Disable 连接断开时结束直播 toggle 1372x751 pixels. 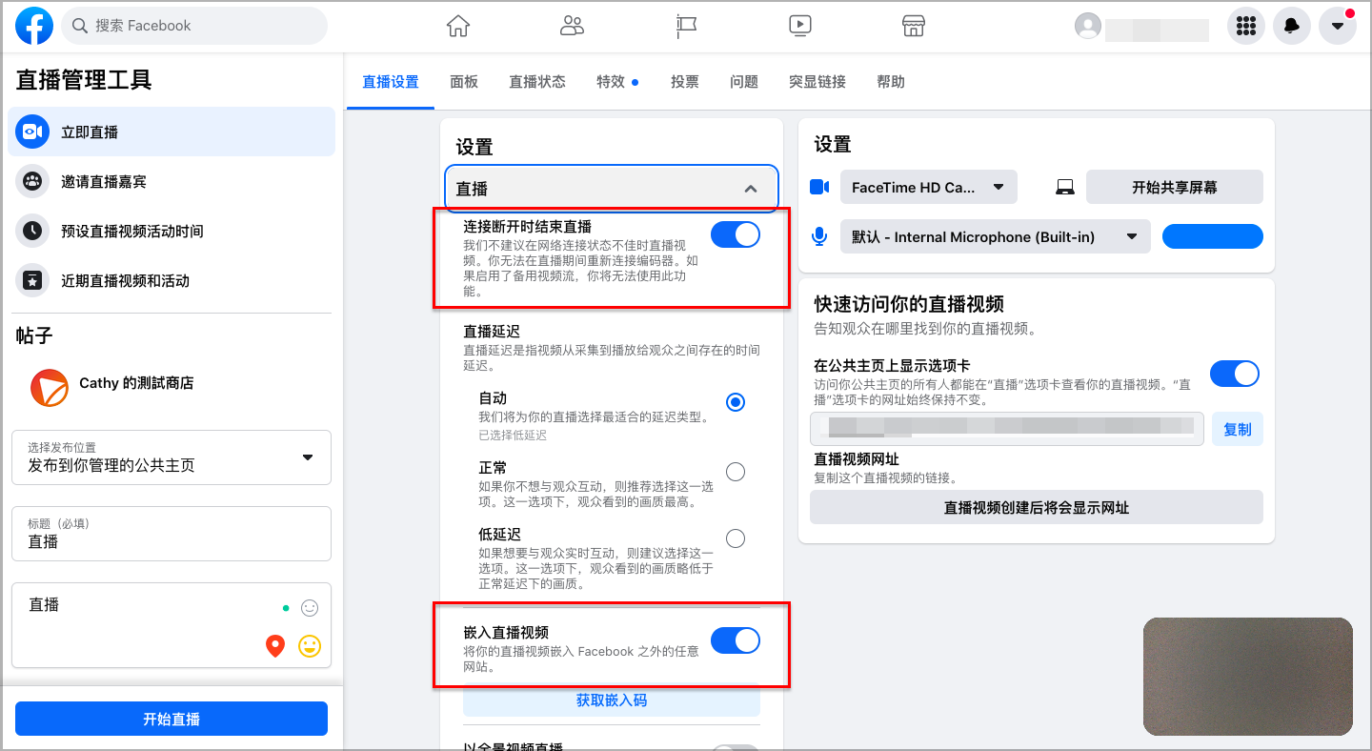click(736, 233)
